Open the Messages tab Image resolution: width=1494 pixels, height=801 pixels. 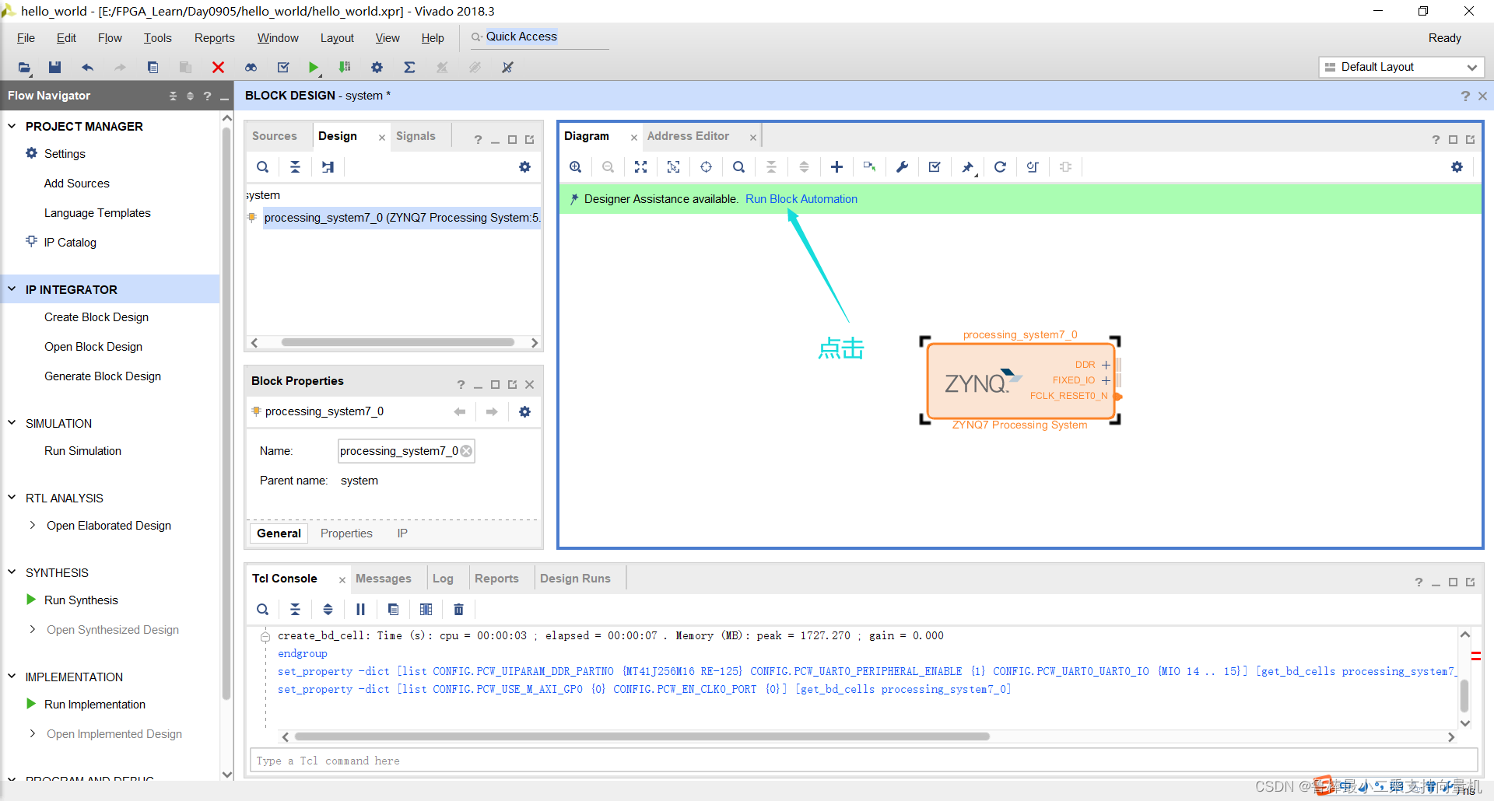click(x=383, y=579)
